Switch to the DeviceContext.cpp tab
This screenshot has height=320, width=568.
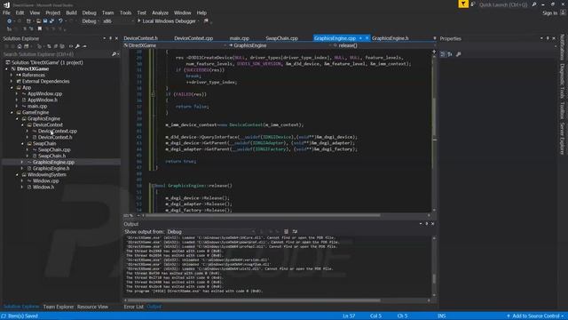click(x=193, y=38)
